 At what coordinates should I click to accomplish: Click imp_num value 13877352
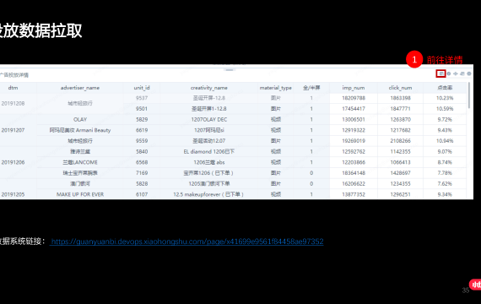[354, 194]
